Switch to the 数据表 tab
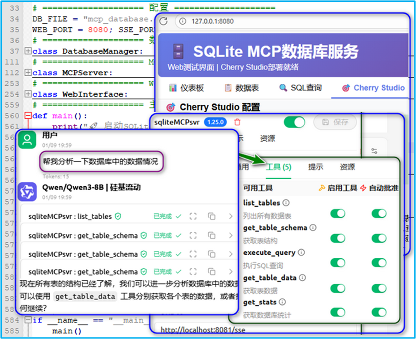The width and height of the screenshot is (416, 339). click(241, 88)
